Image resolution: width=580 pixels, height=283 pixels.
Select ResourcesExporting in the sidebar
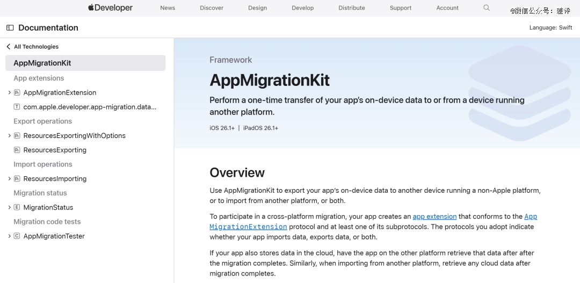(x=55, y=150)
